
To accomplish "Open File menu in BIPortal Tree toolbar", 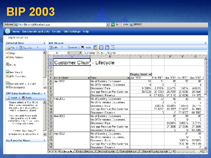I will [x=11, y=48].
